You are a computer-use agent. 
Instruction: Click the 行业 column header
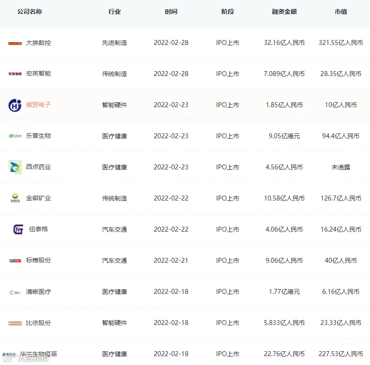tap(114, 12)
